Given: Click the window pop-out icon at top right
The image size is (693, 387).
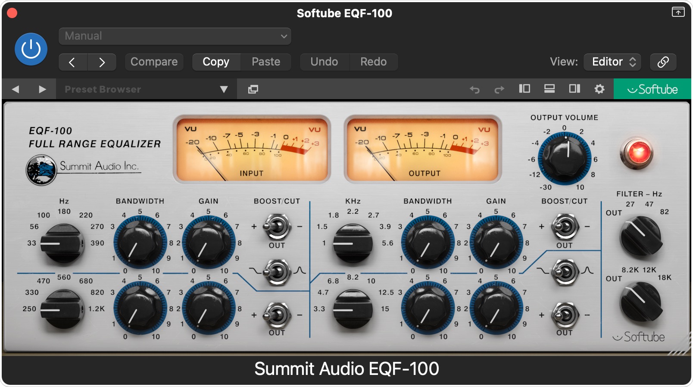Looking at the screenshot, I should [x=678, y=12].
